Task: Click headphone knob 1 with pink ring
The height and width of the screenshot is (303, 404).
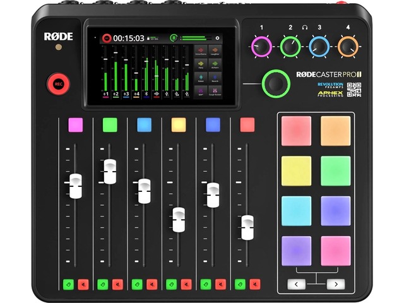Action: tap(261, 47)
